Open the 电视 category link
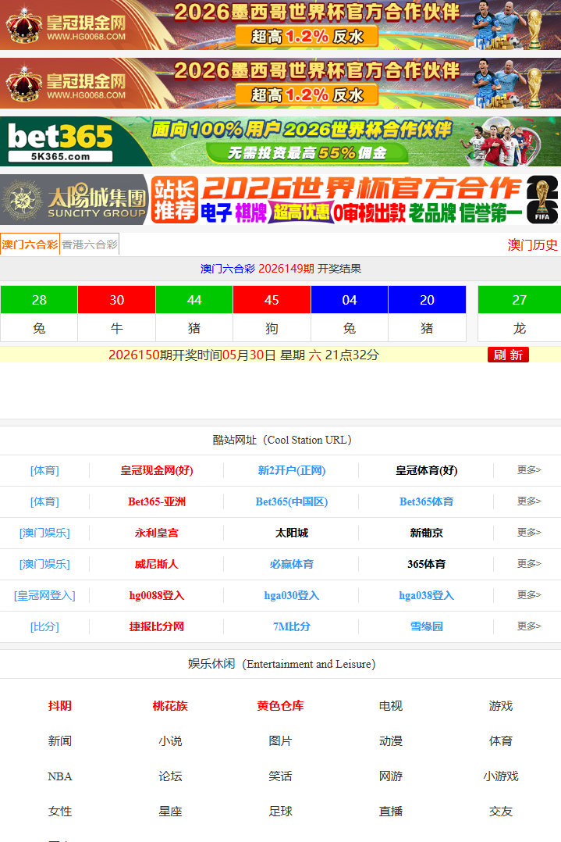Viewport: 561px width, 842px height. (390, 705)
